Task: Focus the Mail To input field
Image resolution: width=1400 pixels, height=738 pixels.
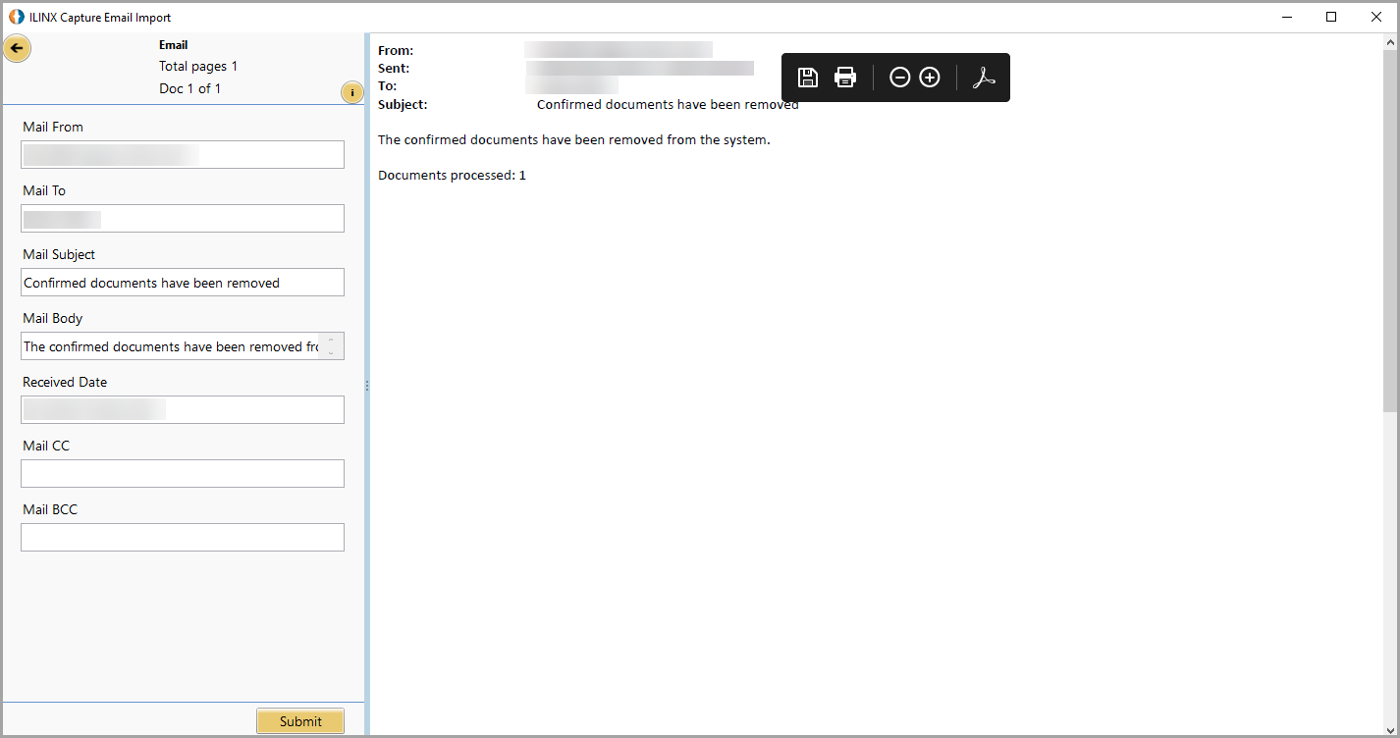Action: pos(183,219)
